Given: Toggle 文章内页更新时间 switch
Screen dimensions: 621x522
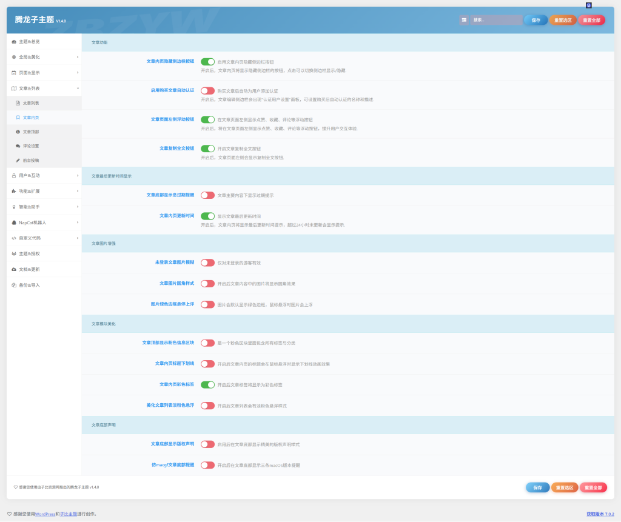Looking at the screenshot, I should (207, 216).
